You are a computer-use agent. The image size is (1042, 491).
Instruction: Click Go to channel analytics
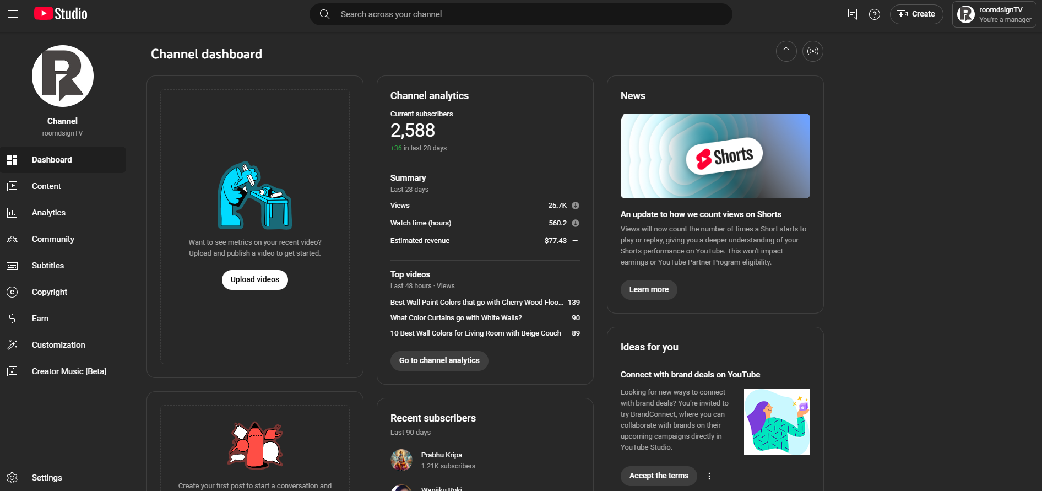pyautogui.click(x=439, y=361)
